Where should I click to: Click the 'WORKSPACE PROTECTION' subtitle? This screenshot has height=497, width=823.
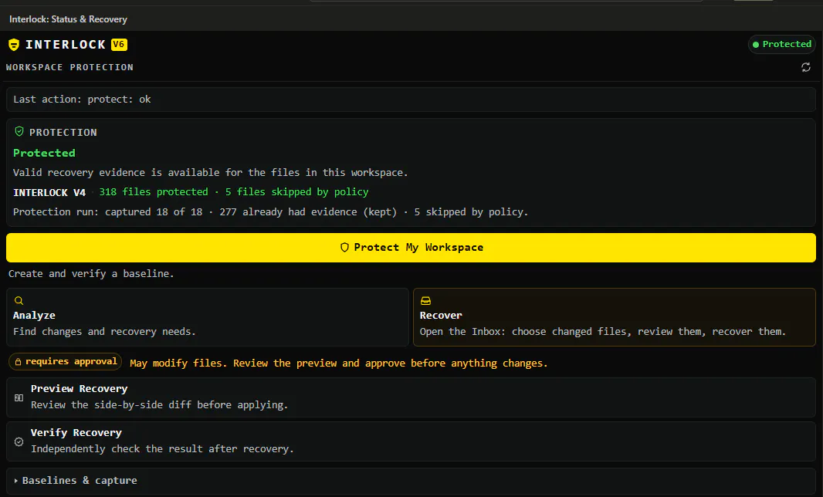pos(69,67)
